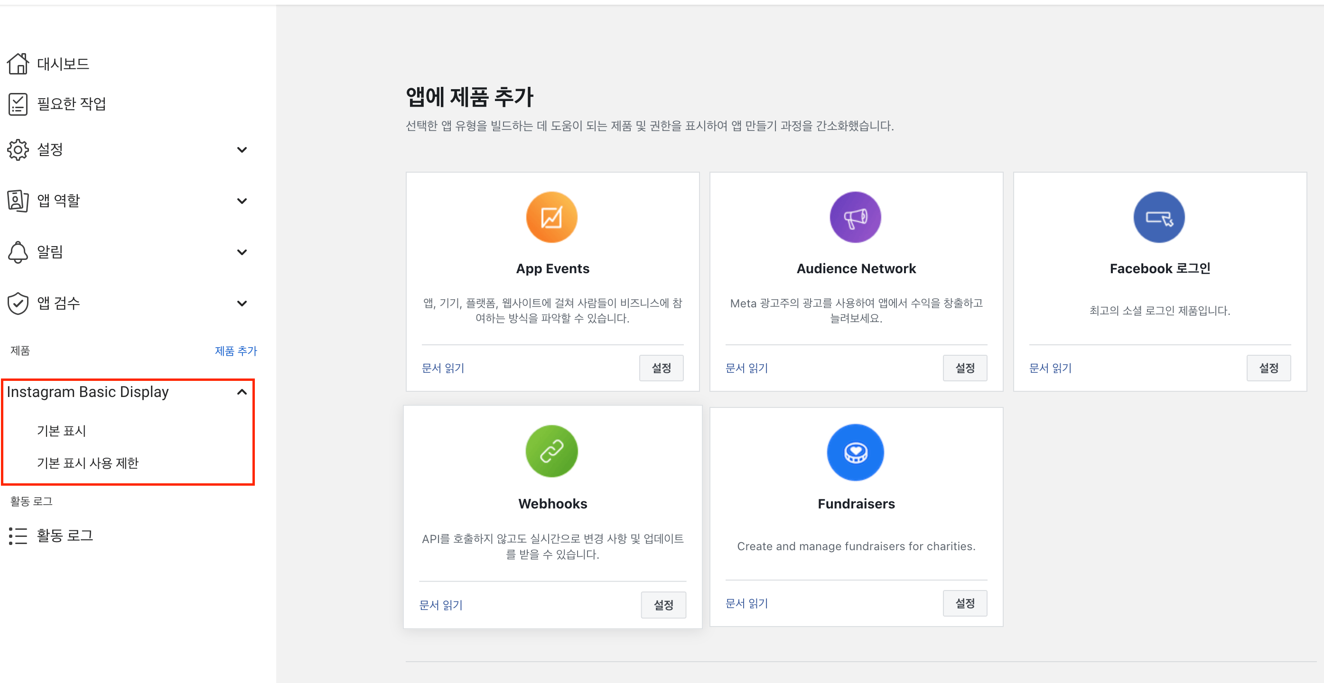Click the Webhooks card title
Screen dimensions: 1324x683
[552, 503]
